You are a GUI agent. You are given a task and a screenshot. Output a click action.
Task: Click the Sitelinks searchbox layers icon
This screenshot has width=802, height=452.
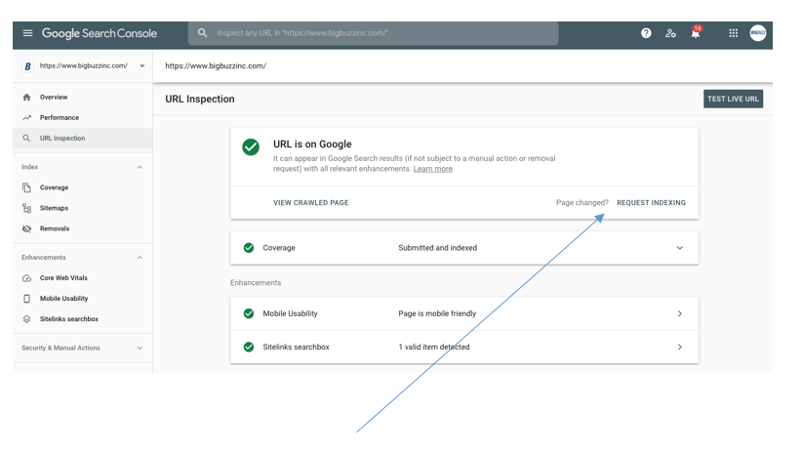26,319
